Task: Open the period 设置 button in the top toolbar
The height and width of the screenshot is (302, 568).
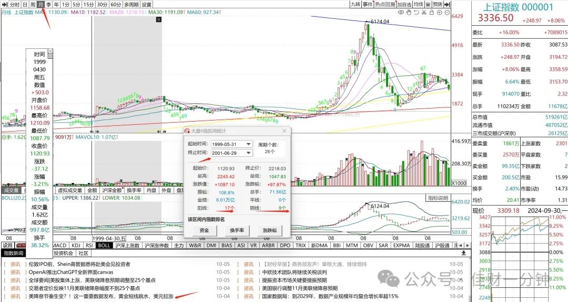Action: (146, 5)
